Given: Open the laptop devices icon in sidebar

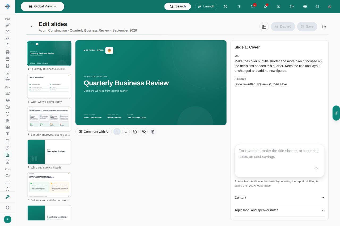Looking at the screenshot, I should pos(7,182).
